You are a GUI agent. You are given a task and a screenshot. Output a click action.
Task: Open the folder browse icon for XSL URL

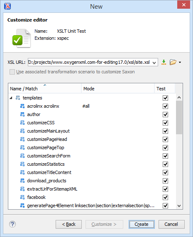pos(173,62)
